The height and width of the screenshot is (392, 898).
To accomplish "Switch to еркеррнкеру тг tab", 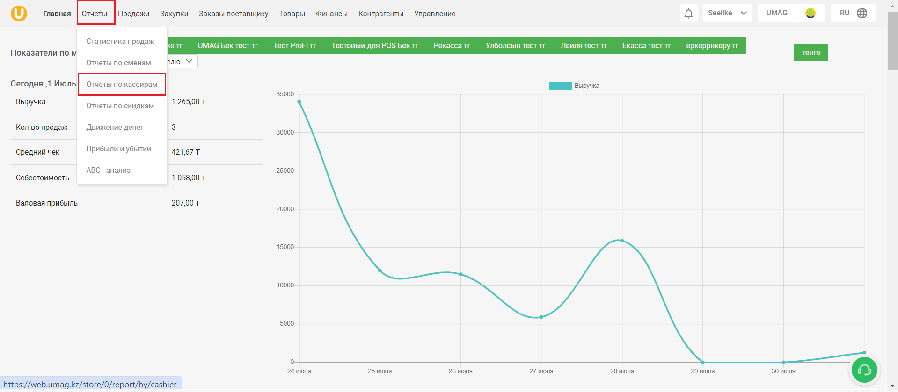I will pyautogui.click(x=712, y=45).
